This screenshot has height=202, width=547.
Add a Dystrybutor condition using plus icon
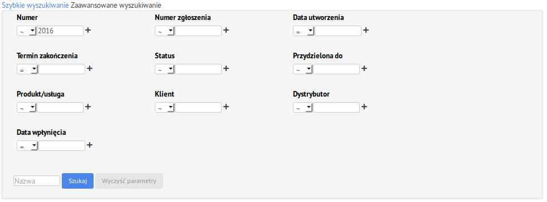364,107
